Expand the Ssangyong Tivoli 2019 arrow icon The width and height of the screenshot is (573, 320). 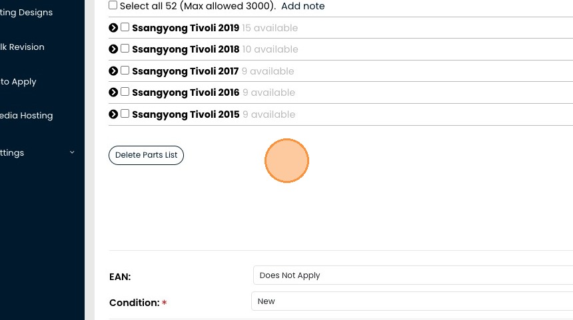[x=113, y=28]
